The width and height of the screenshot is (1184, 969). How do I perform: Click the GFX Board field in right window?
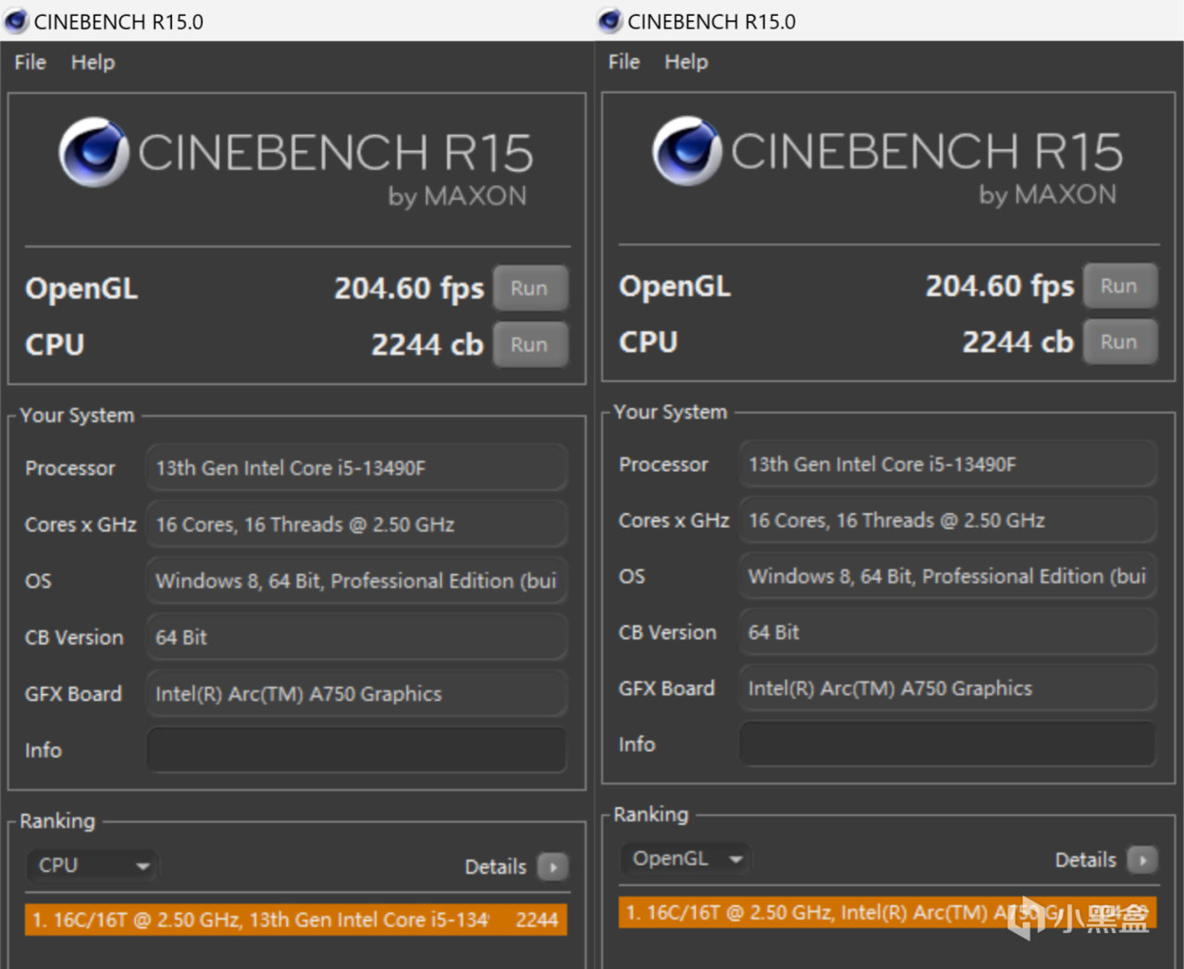point(948,688)
